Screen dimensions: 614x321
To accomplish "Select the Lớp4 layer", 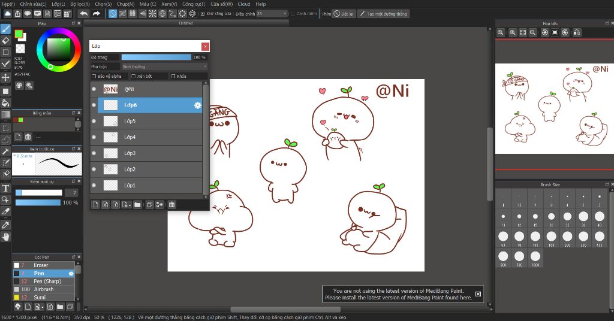I will (x=146, y=137).
